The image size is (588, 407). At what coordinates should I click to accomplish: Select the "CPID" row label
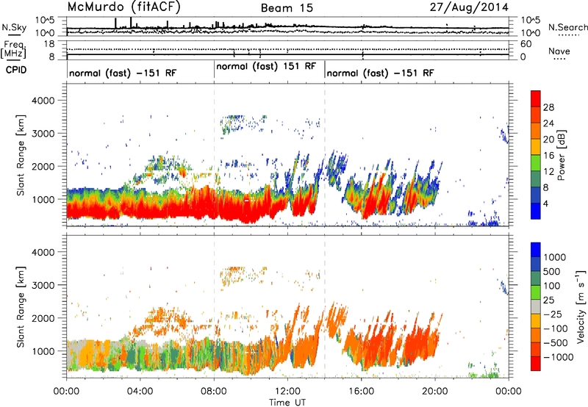point(16,70)
